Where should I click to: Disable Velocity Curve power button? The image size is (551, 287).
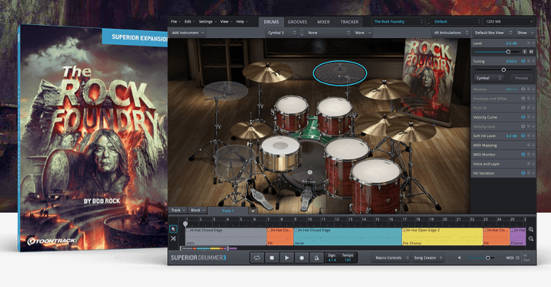[523, 117]
